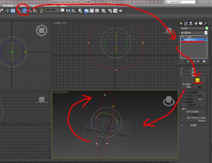212x163 pixels.
Task: Open the Modify command panel tab
Action: [x=186, y=23]
